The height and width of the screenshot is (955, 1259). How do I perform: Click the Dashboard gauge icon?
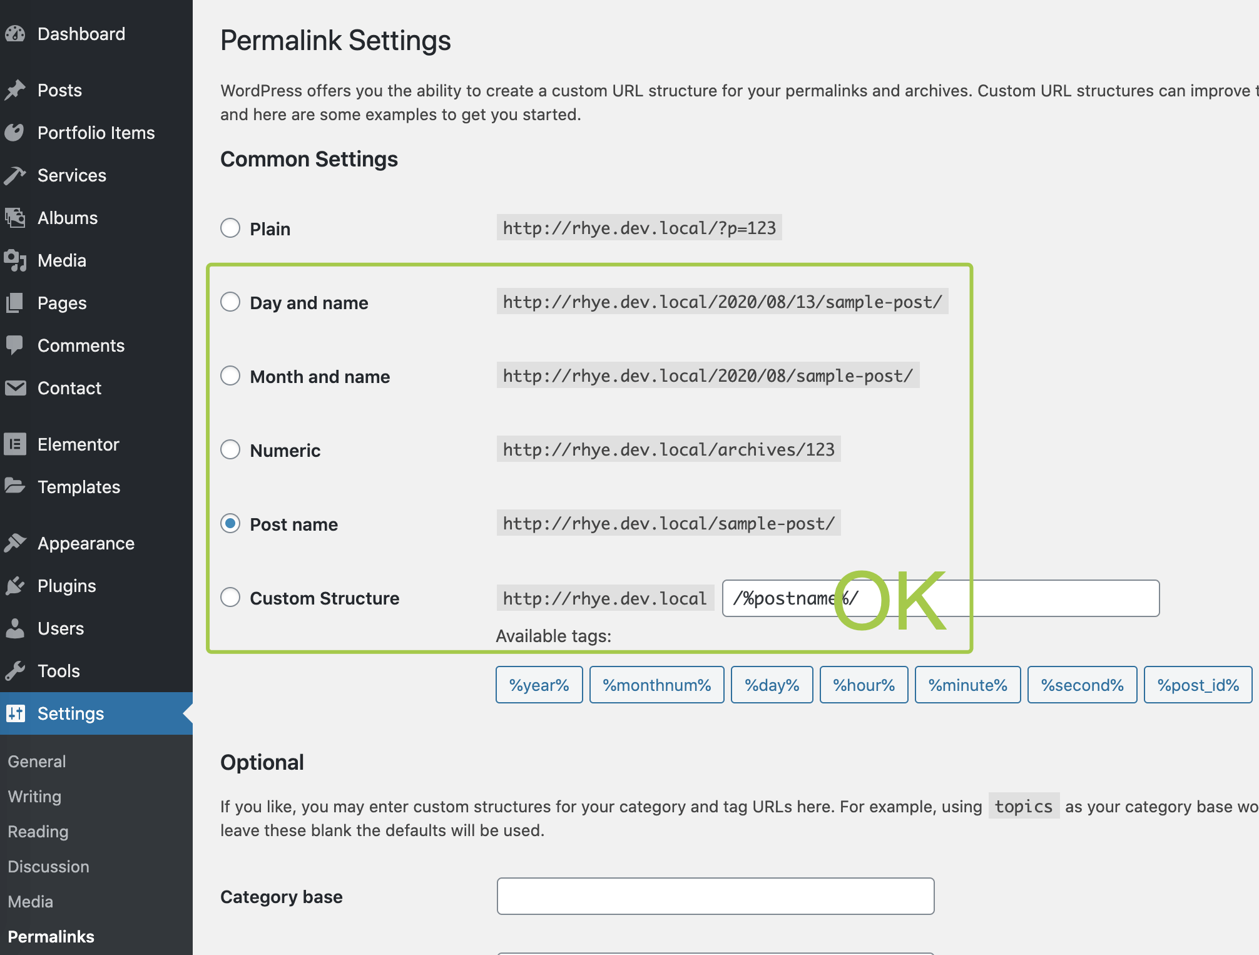point(15,34)
